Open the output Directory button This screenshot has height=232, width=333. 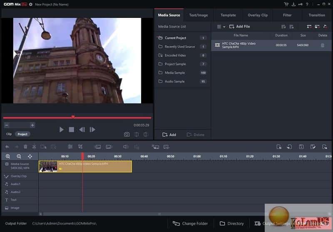pos(231,224)
